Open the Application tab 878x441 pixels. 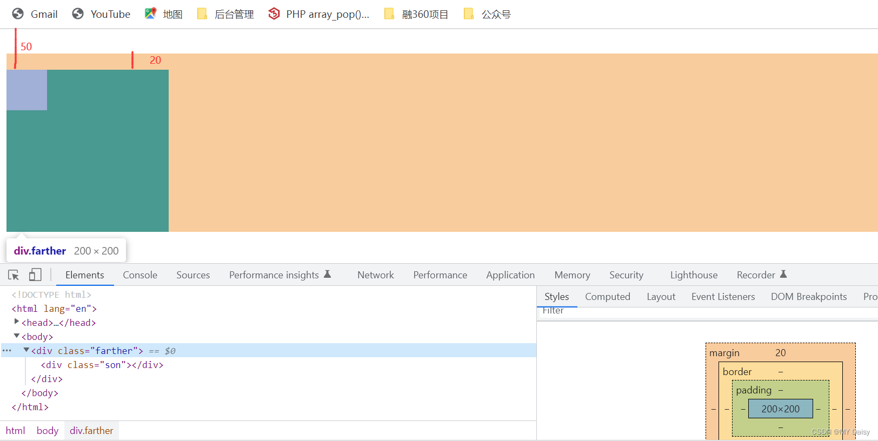[510, 275]
